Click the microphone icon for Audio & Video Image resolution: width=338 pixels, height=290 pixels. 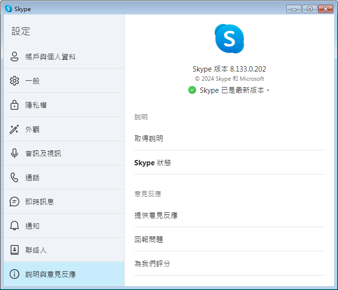click(14, 153)
